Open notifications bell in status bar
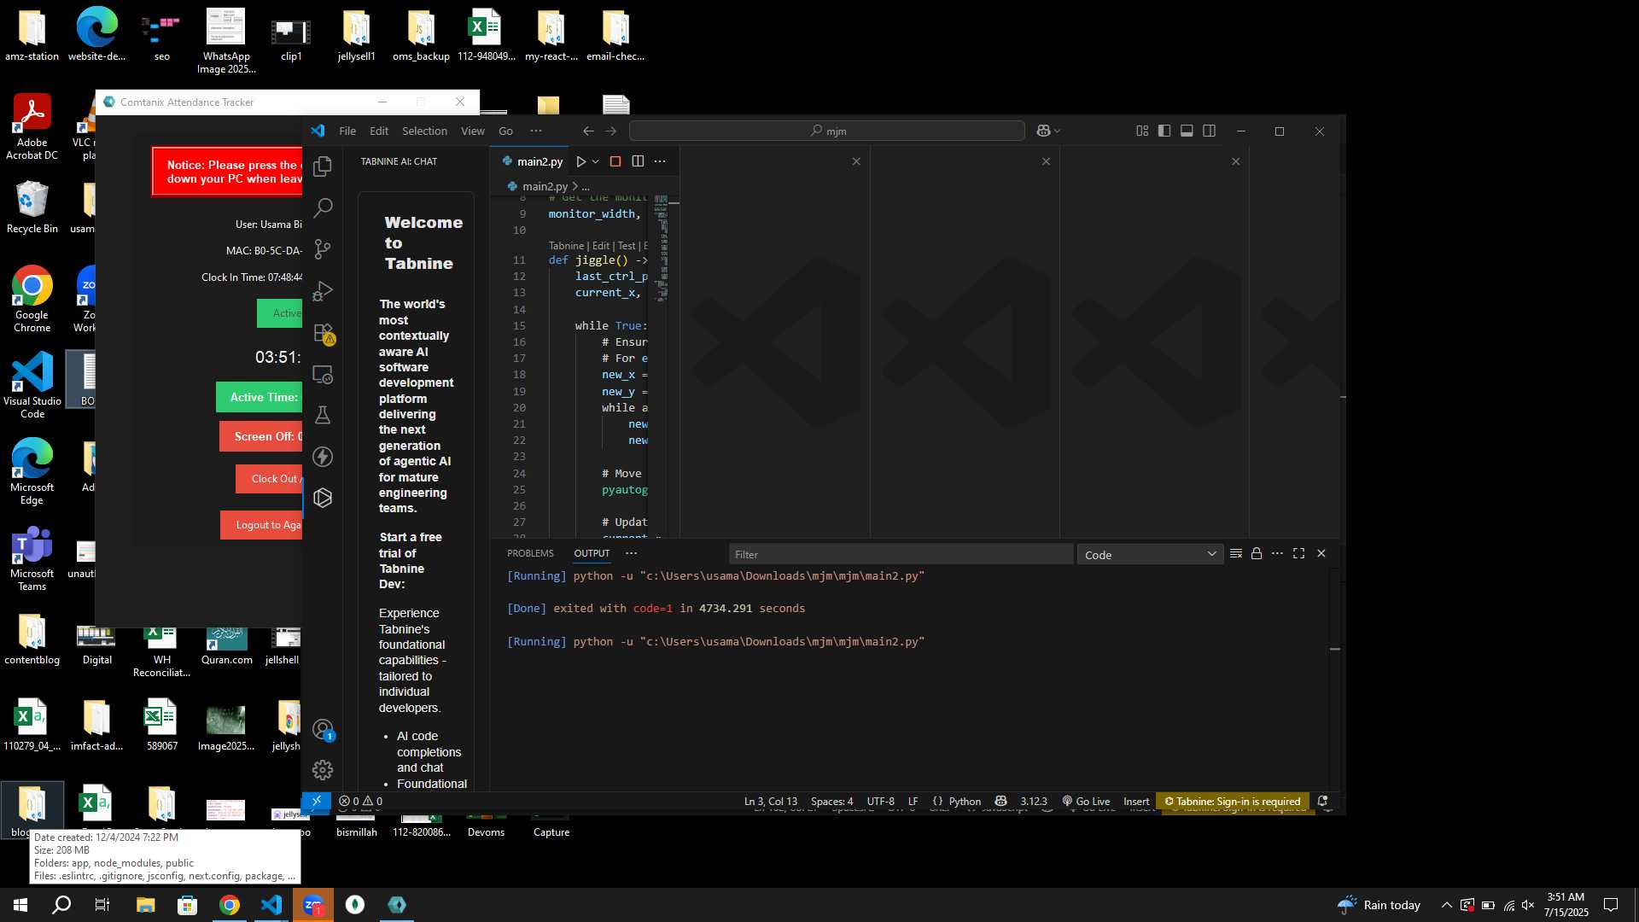The width and height of the screenshot is (1639, 922). coord(1322,801)
